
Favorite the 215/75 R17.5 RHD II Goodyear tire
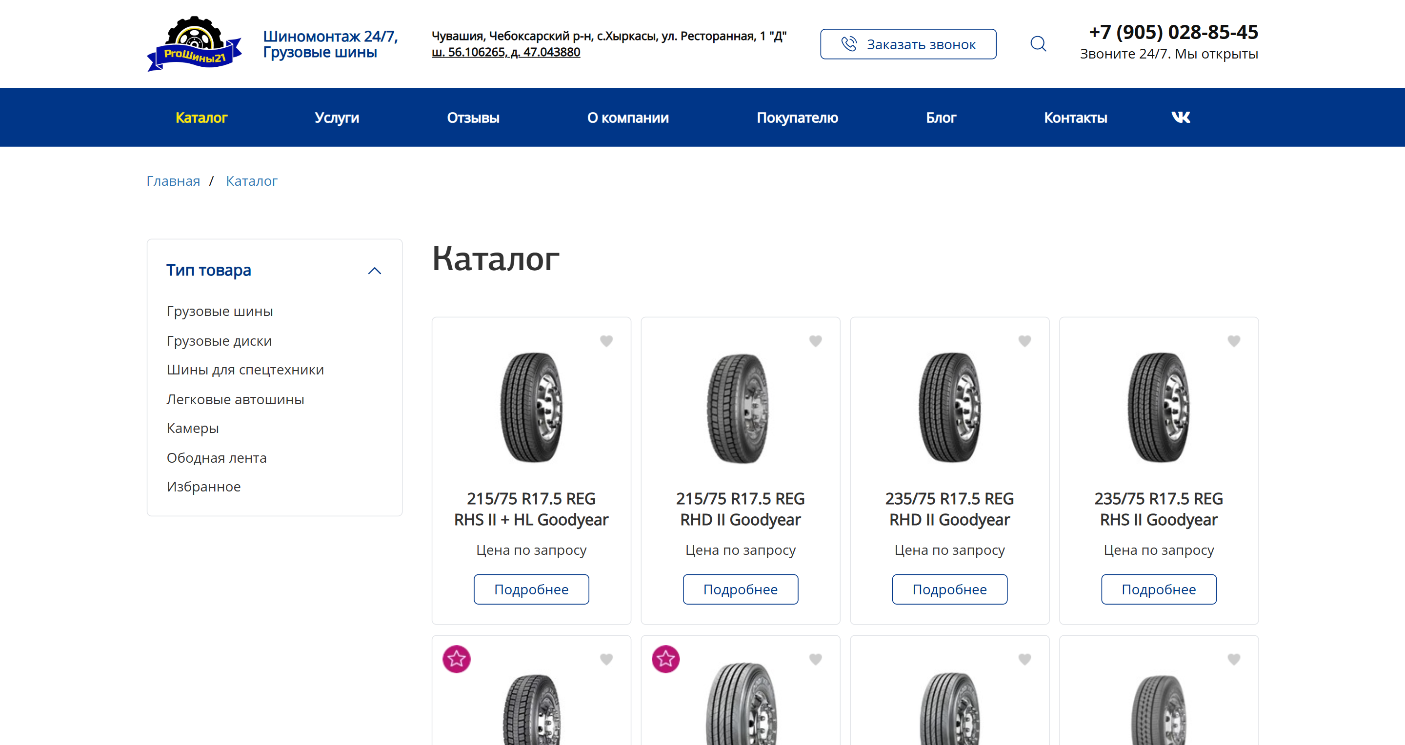click(815, 341)
